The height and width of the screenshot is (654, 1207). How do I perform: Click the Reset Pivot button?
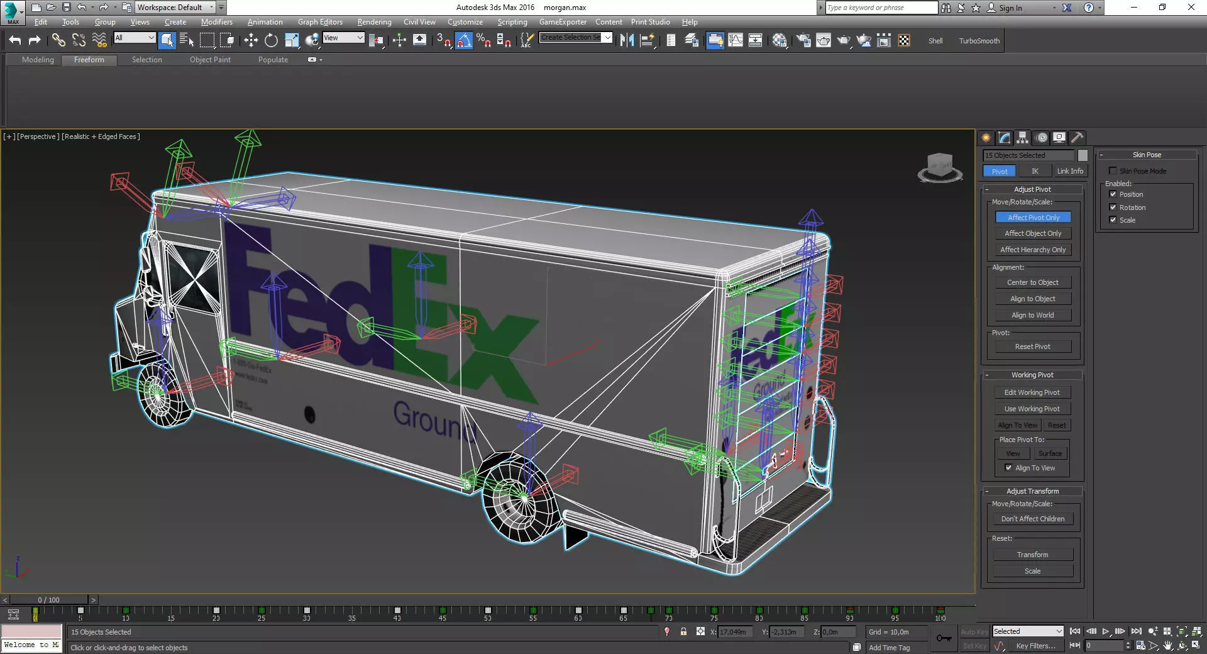pos(1033,346)
